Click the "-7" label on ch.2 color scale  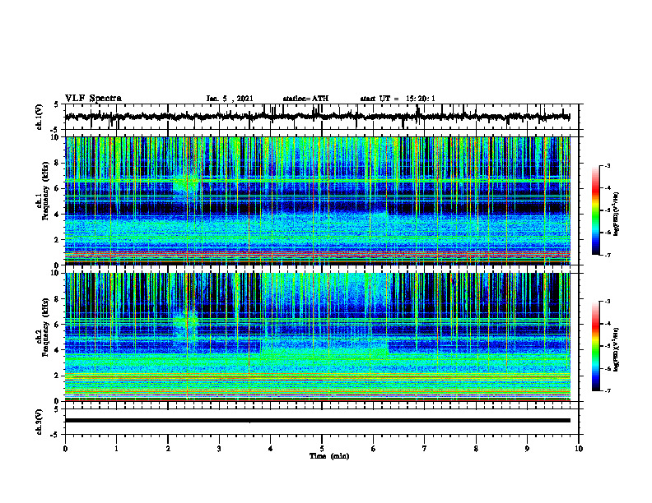(x=608, y=390)
